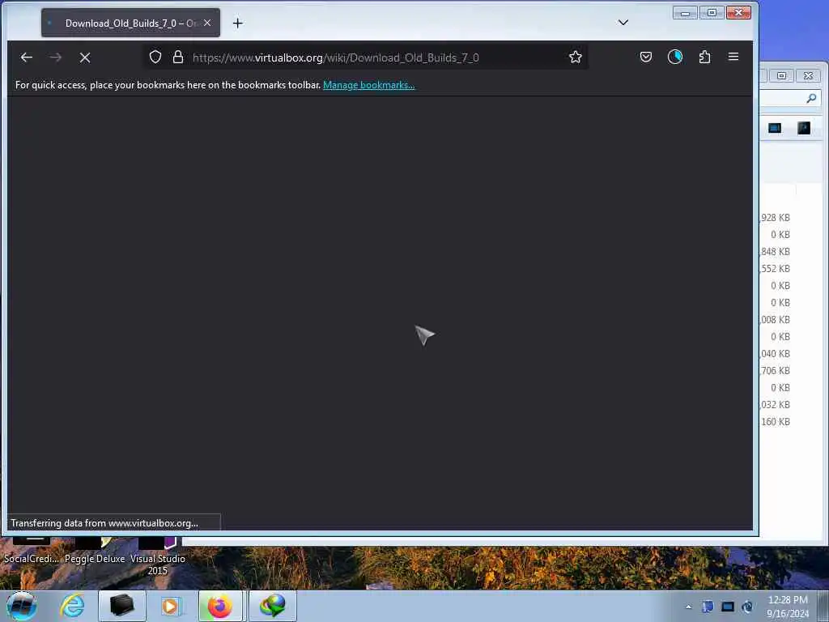Select the Download_Old_Builds_7_0 tab
The height and width of the screenshot is (622, 829).
130,23
